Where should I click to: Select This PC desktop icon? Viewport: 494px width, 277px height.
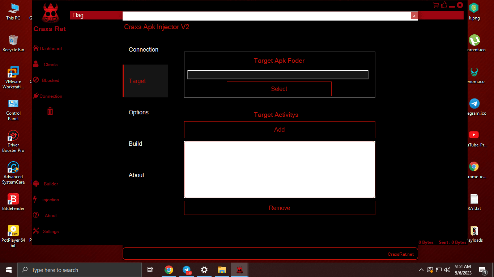click(13, 12)
